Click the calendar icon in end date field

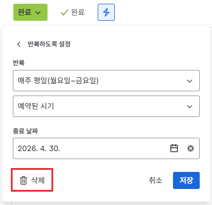coord(174,148)
